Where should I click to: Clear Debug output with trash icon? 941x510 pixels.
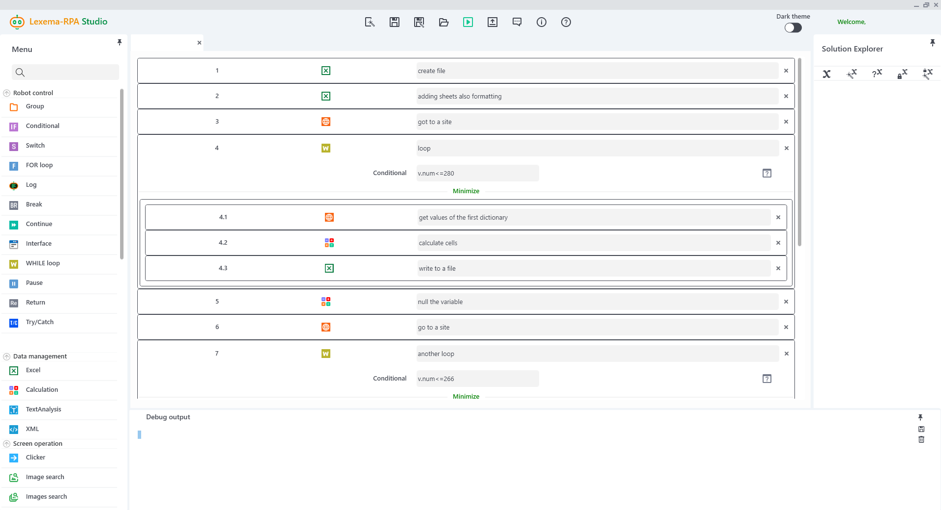tap(921, 440)
